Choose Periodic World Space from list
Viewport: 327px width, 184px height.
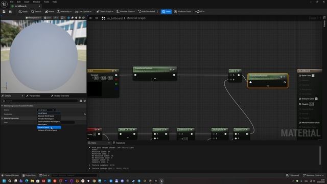tap(49, 119)
